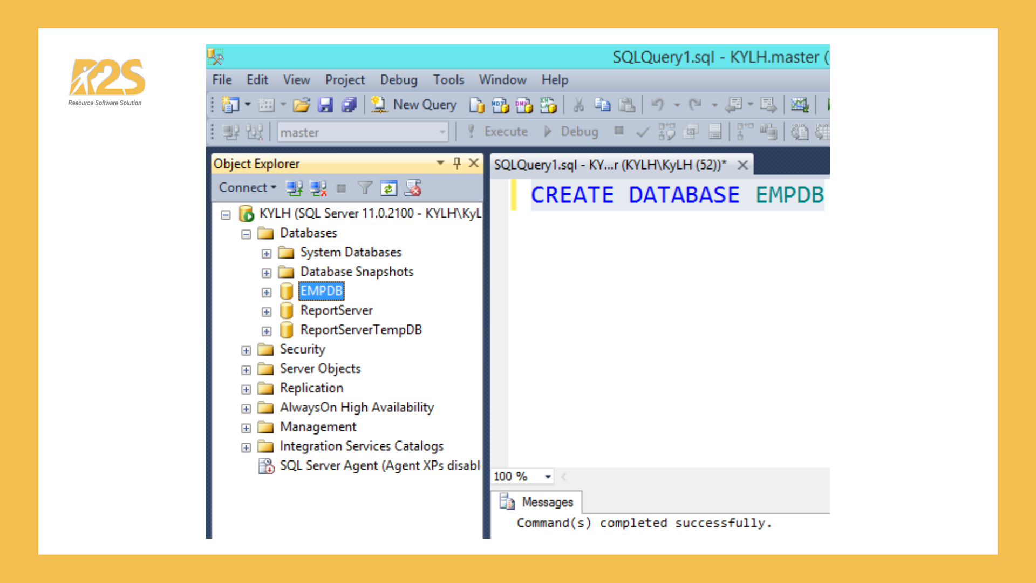Screen dimensions: 1036x583
Task: Select the ReportServer database
Action: click(x=336, y=310)
